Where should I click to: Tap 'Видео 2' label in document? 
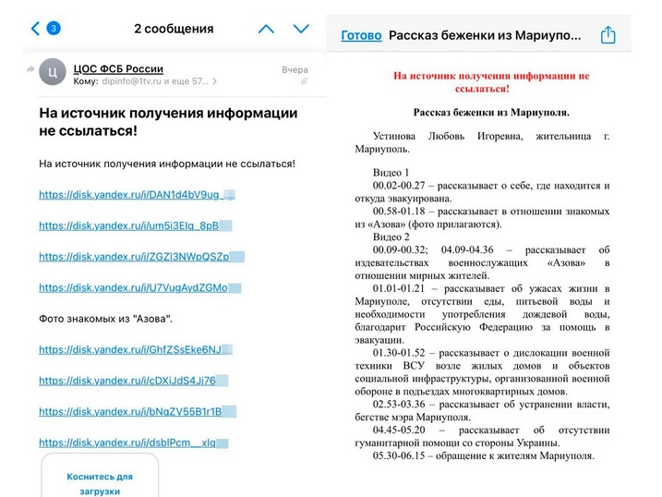click(x=391, y=236)
